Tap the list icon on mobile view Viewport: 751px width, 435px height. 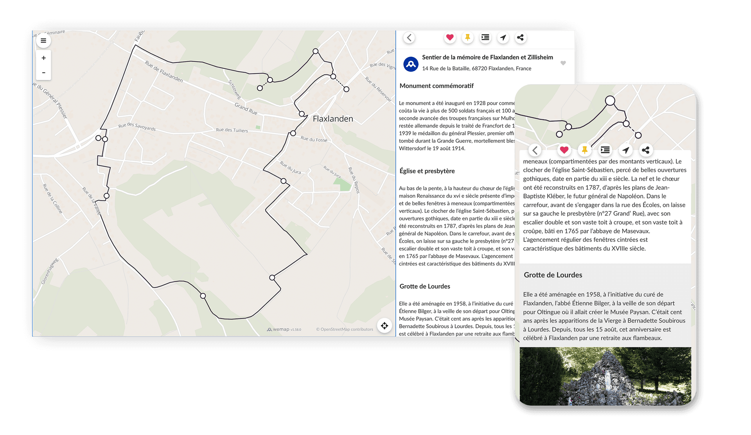coord(605,150)
